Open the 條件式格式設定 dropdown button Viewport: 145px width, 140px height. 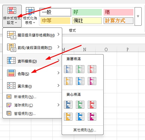pyautogui.click(x=12, y=16)
